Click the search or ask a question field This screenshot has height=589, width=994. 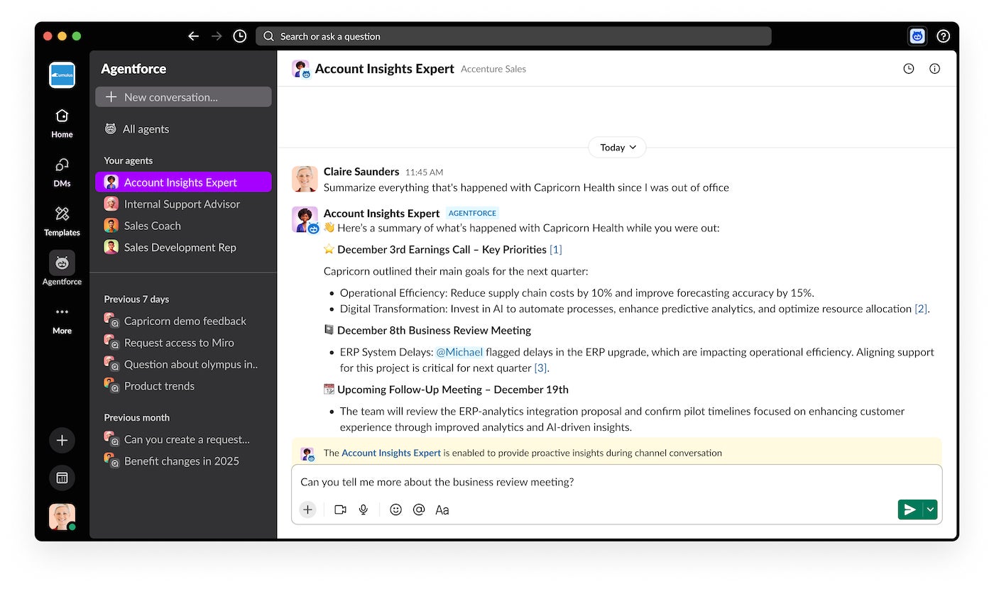pos(513,36)
